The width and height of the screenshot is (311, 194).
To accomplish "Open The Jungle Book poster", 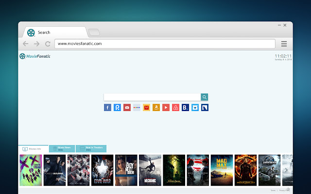I will pyautogui.click(x=174, y=170).
